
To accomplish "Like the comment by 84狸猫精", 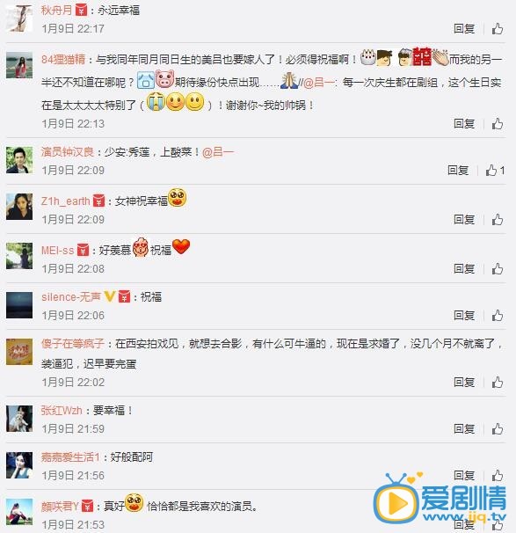I will tap(498, 124).
